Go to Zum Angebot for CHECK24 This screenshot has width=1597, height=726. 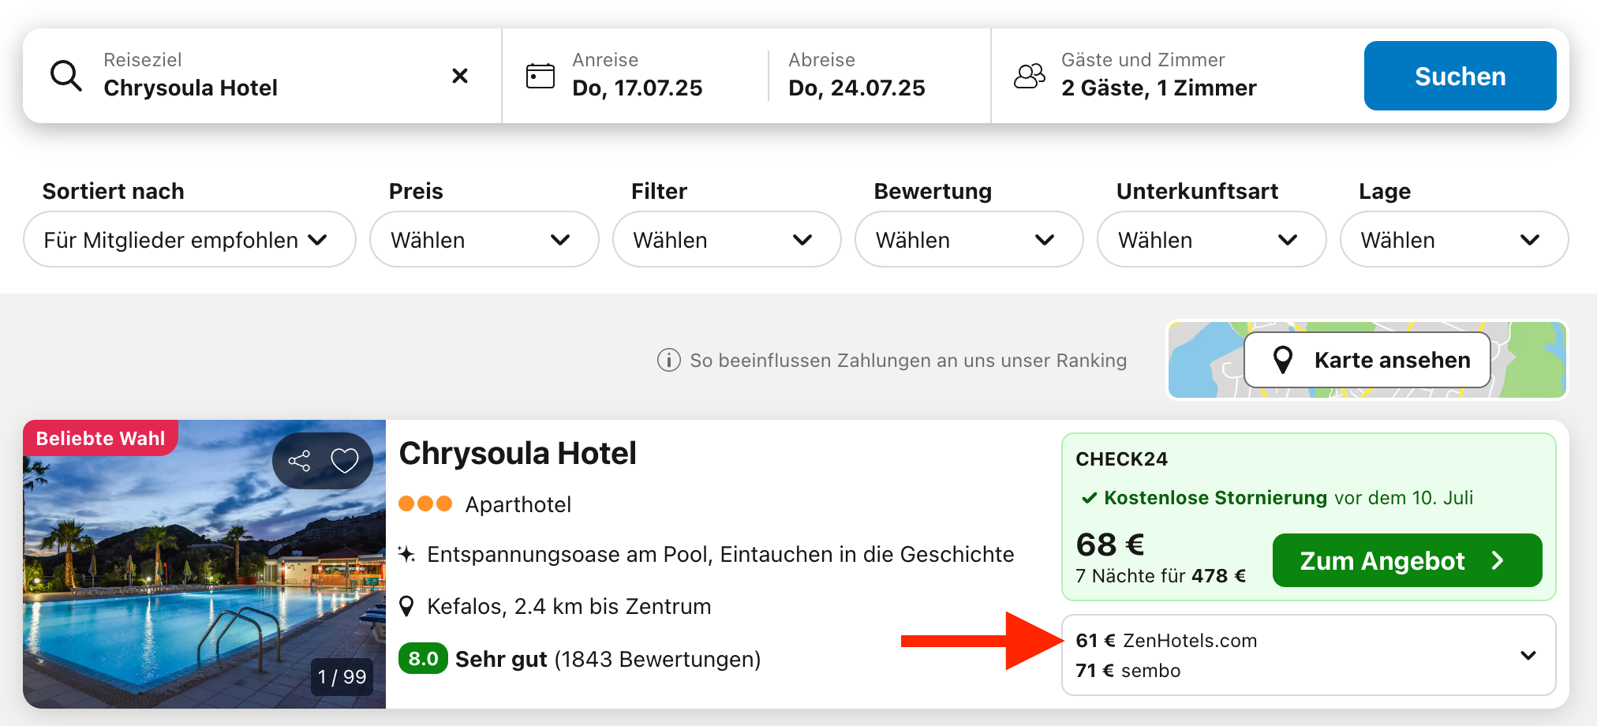click(x=1407, y=560)
